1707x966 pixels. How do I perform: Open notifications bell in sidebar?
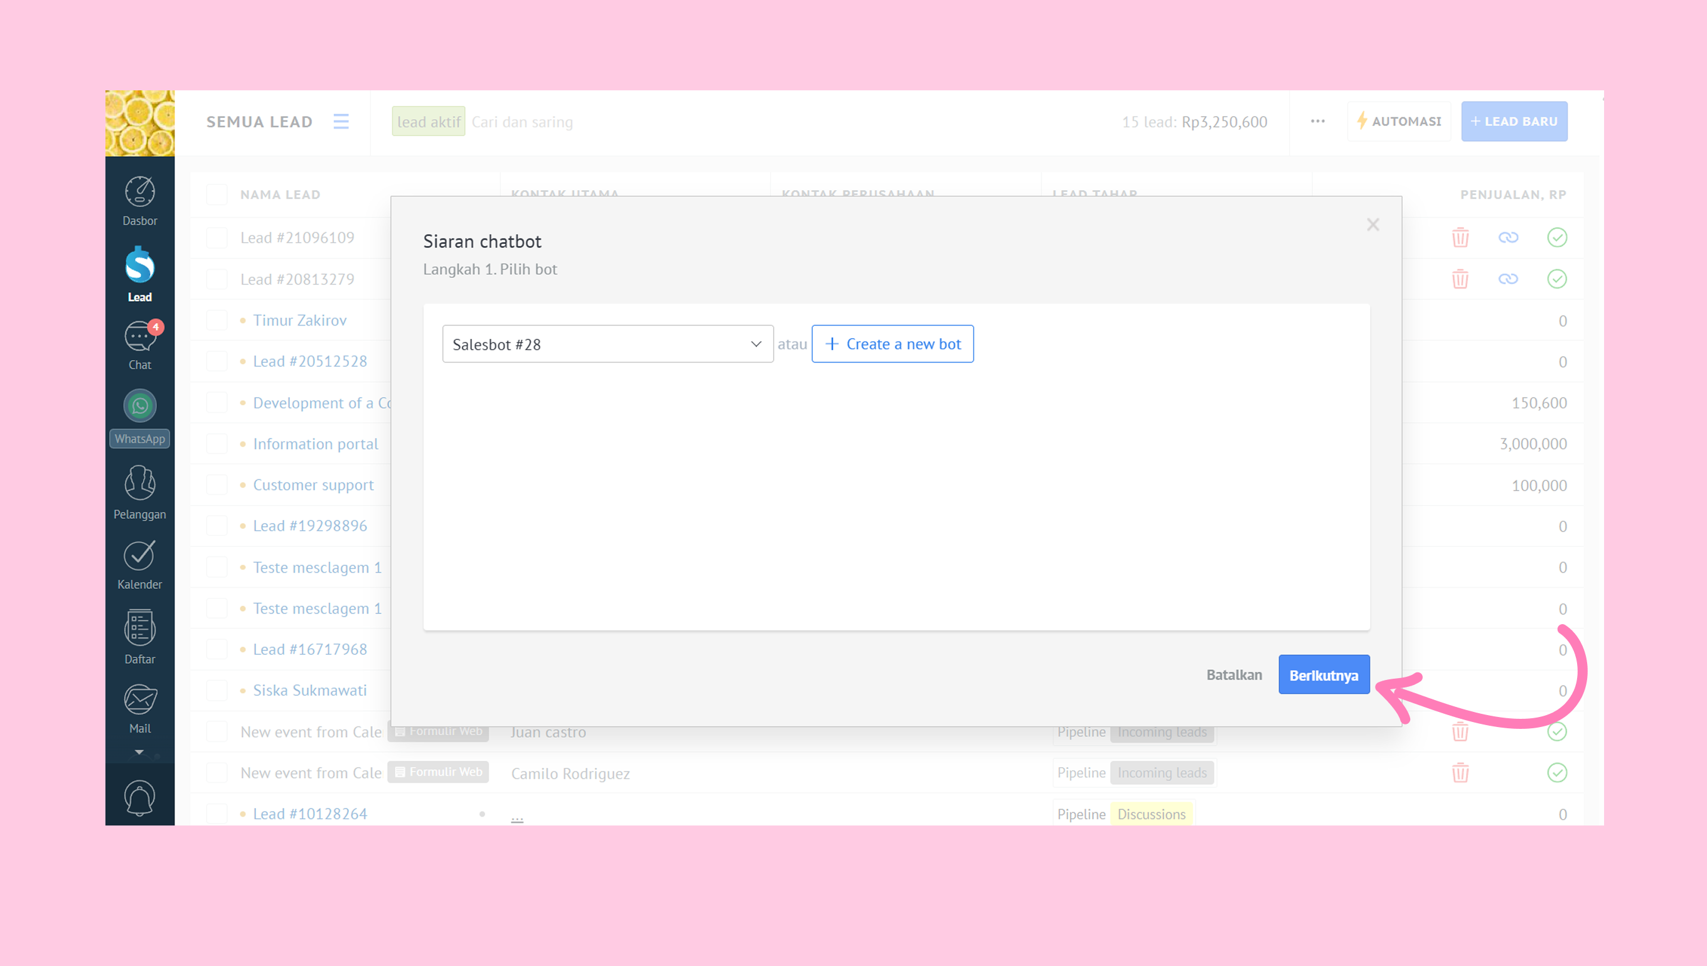[x=139, y=798]
